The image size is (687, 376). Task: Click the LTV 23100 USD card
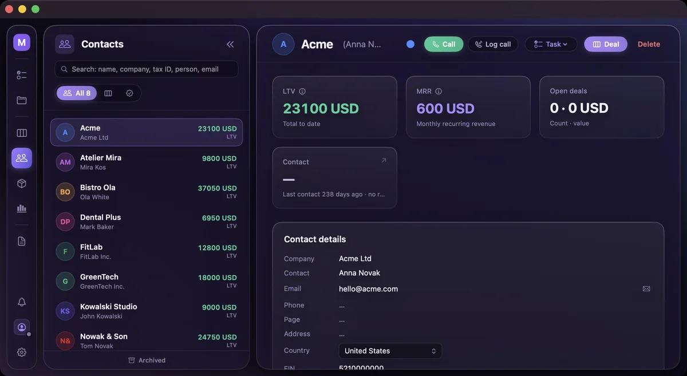click(x=334, y=107)
